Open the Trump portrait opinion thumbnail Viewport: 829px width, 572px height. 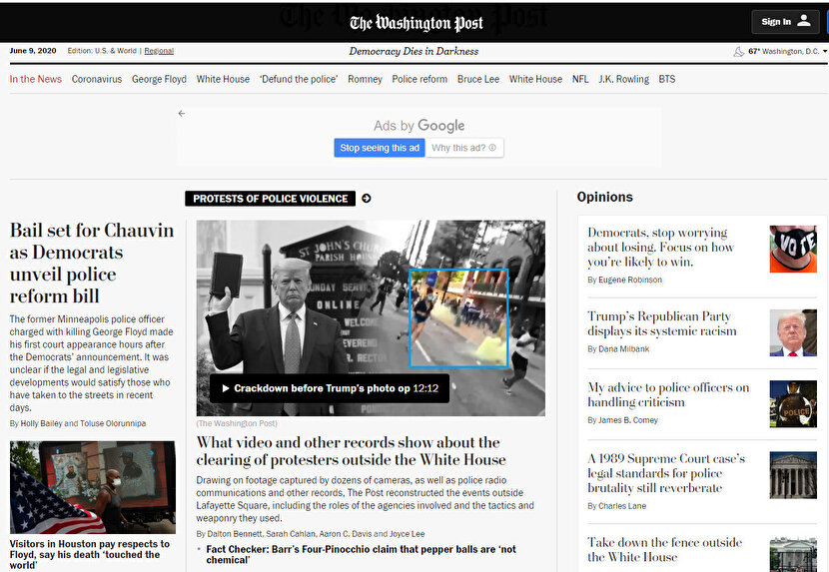792,332
